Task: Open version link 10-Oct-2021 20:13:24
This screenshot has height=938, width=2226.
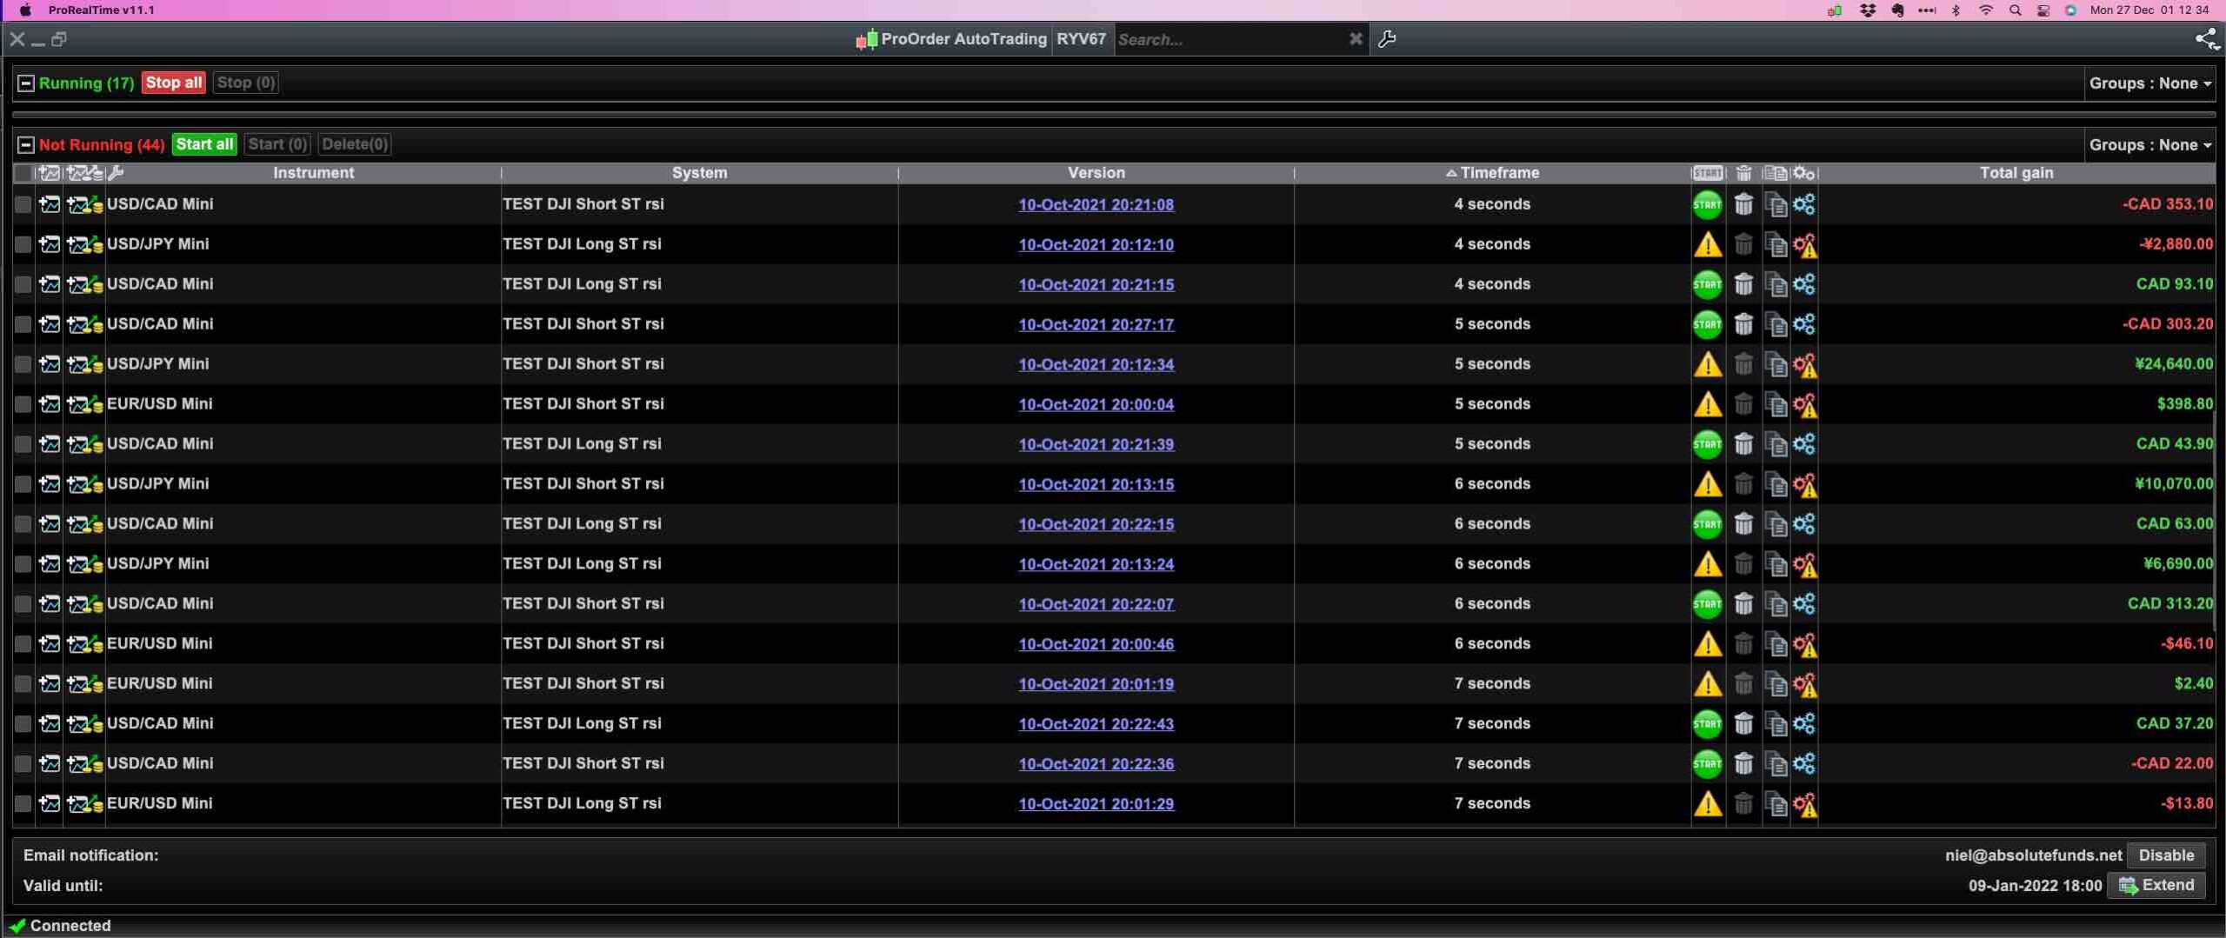Action: click(x=1096, y=565)
